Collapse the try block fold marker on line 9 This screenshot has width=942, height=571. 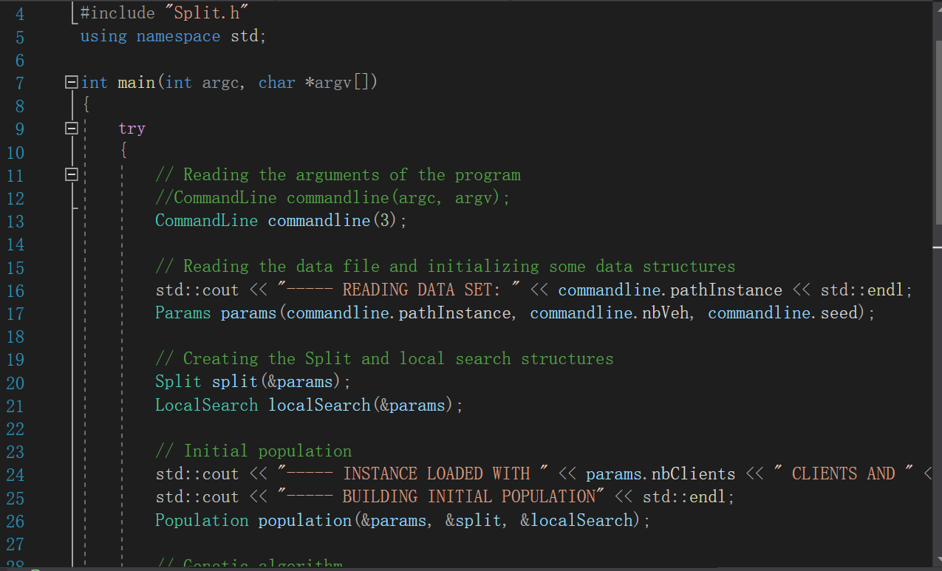[70, 128]
